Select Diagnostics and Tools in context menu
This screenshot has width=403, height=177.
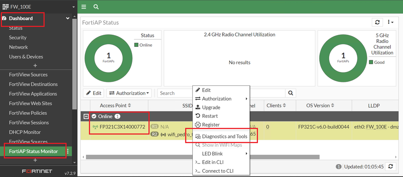(225, 136)
